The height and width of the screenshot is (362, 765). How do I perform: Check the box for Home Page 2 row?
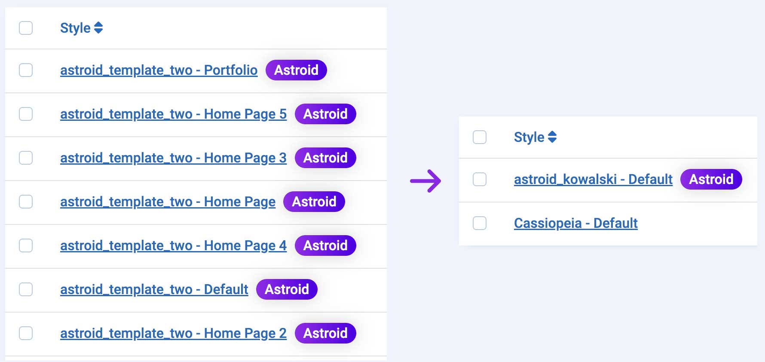(x=26, y=333)
